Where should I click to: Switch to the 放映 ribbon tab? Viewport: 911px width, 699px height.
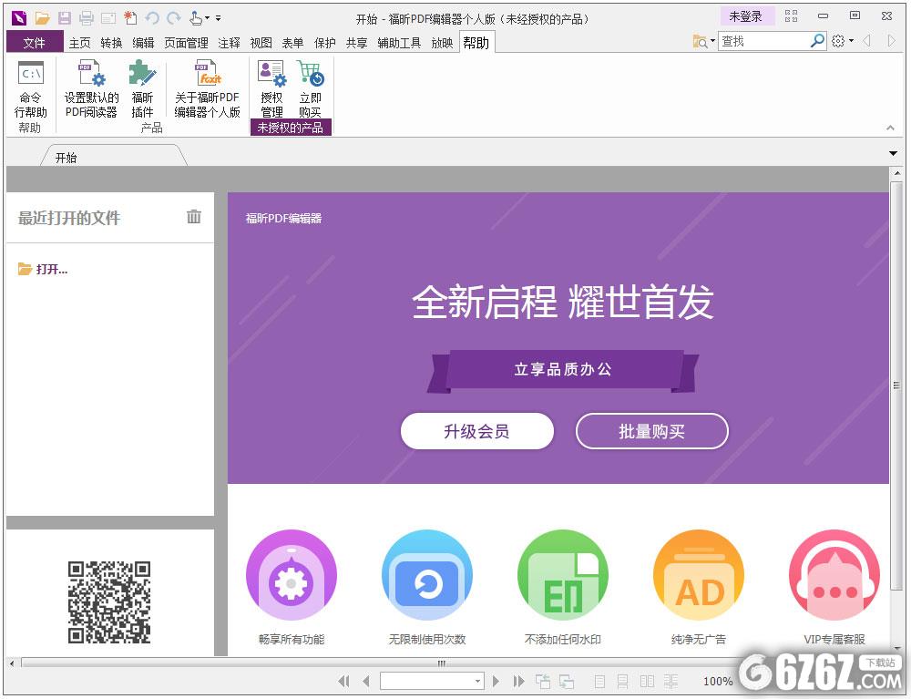point(442,43)
